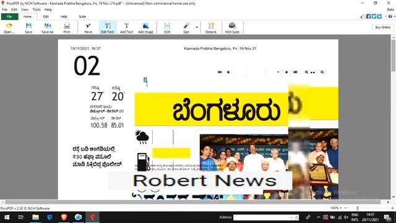Screen dimensions: 396x223
Task: Expand the Sign tool dropdown arrow
Action: click(197, 27)
